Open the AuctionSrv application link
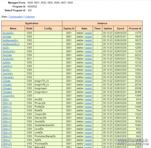 [x=8, y=59]
